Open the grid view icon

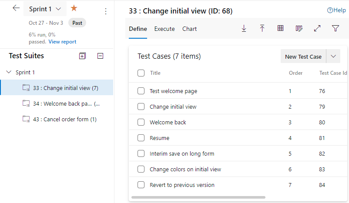tap(281, 29)
